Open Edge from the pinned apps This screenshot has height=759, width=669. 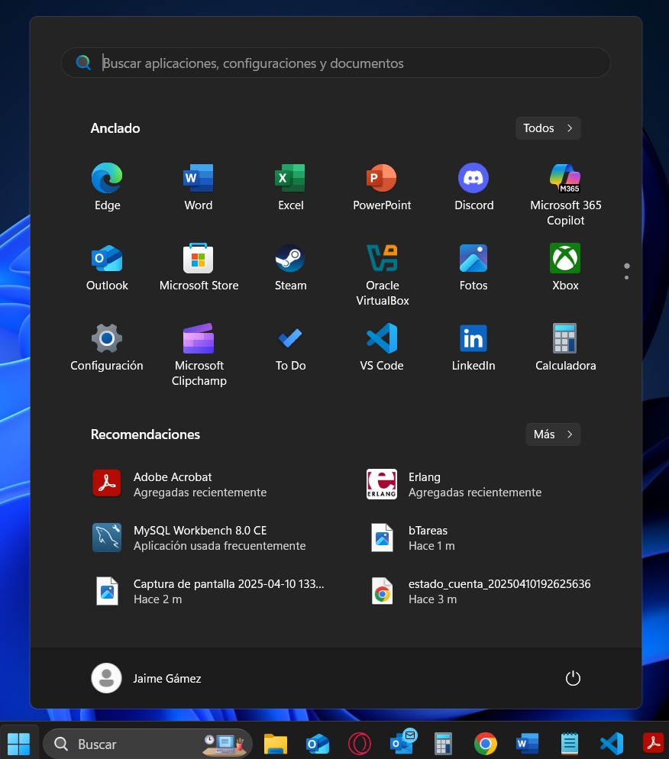tap(107, 187)
